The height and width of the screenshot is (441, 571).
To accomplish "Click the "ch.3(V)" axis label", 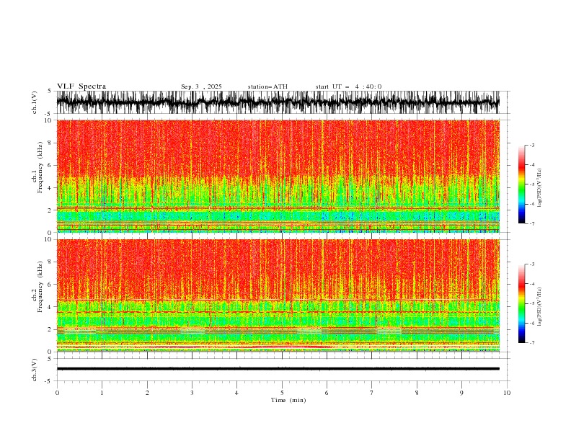I will tap(35, 370).
